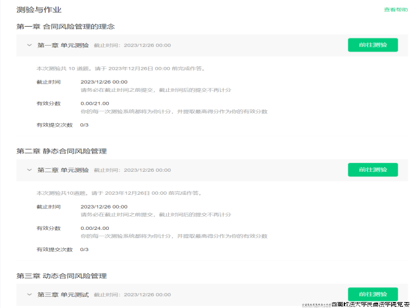
Task: Click the 测验与作业 page heading
Action: pos(38,10)
